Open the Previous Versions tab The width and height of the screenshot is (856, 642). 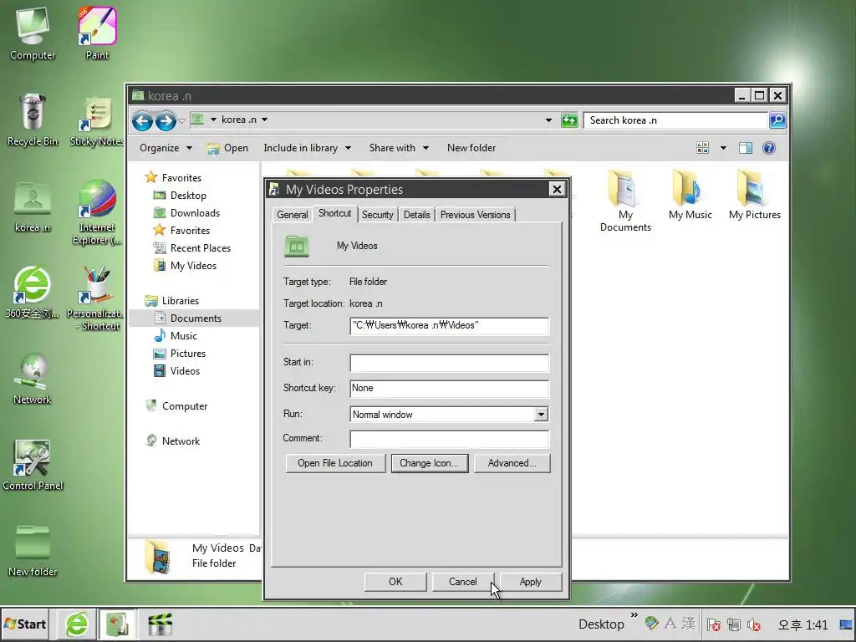tap(475, 215)
